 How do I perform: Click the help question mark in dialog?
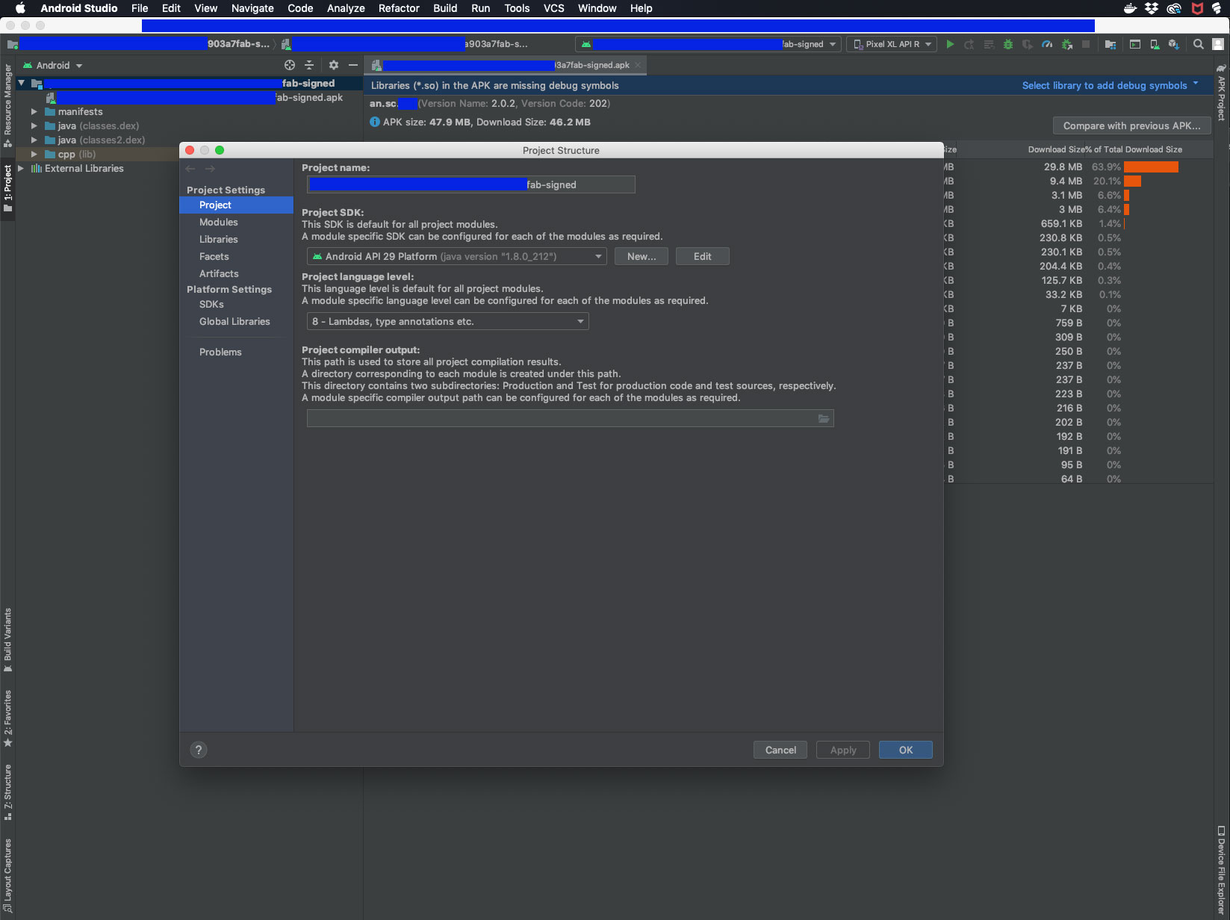(x=199, y=750)
